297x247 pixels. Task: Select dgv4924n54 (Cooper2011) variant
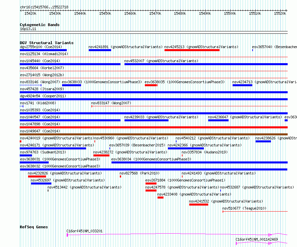point(43,96)
